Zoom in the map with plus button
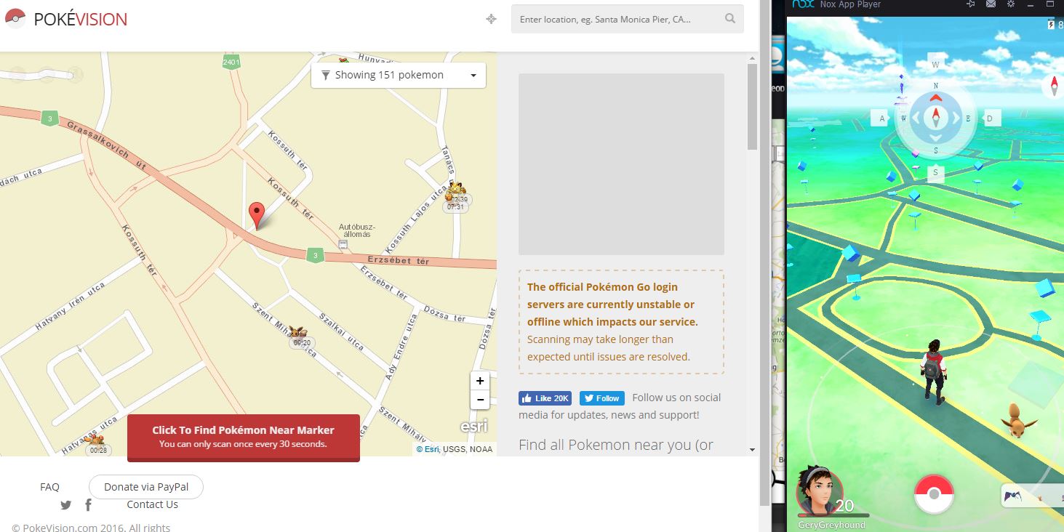 coord(479,382)
